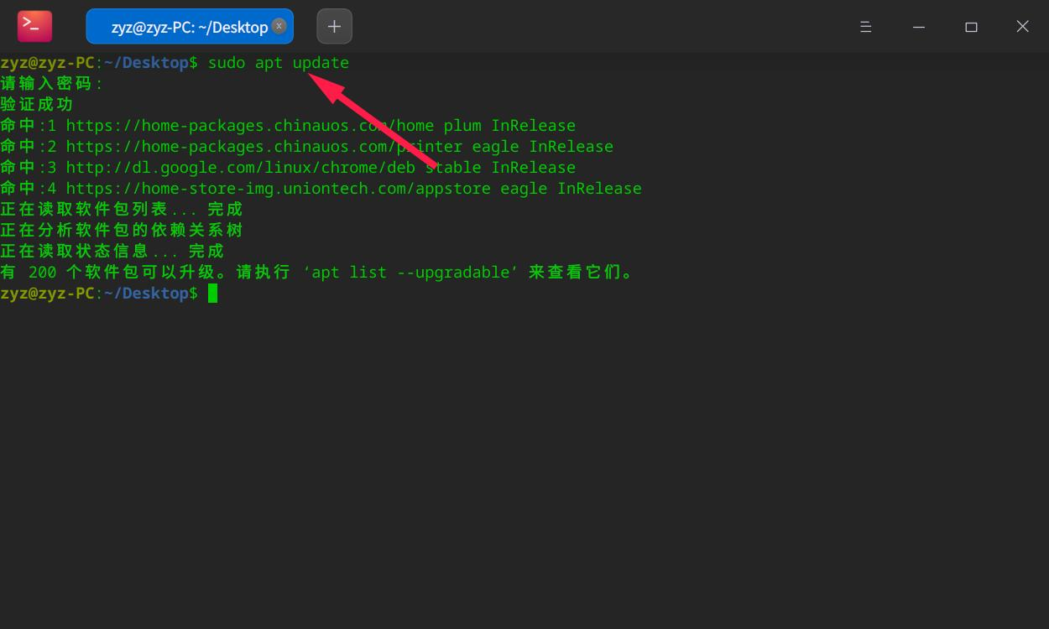Click the dl.google.com chrome deb line

click(x=288, y=168)
